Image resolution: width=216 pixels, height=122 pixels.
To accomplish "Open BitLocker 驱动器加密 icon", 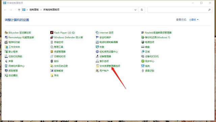I will pos(6,33).
